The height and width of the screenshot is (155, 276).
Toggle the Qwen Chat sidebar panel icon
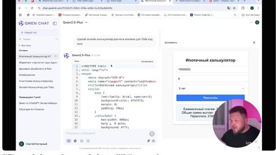(55, 23)
